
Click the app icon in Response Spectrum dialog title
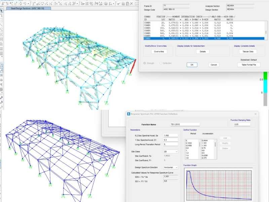click(128, 114)
